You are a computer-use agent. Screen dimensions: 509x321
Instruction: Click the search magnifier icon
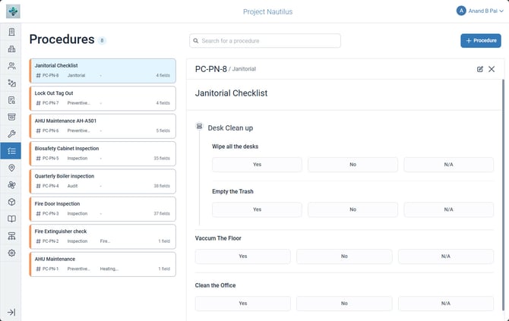[196, 41]
